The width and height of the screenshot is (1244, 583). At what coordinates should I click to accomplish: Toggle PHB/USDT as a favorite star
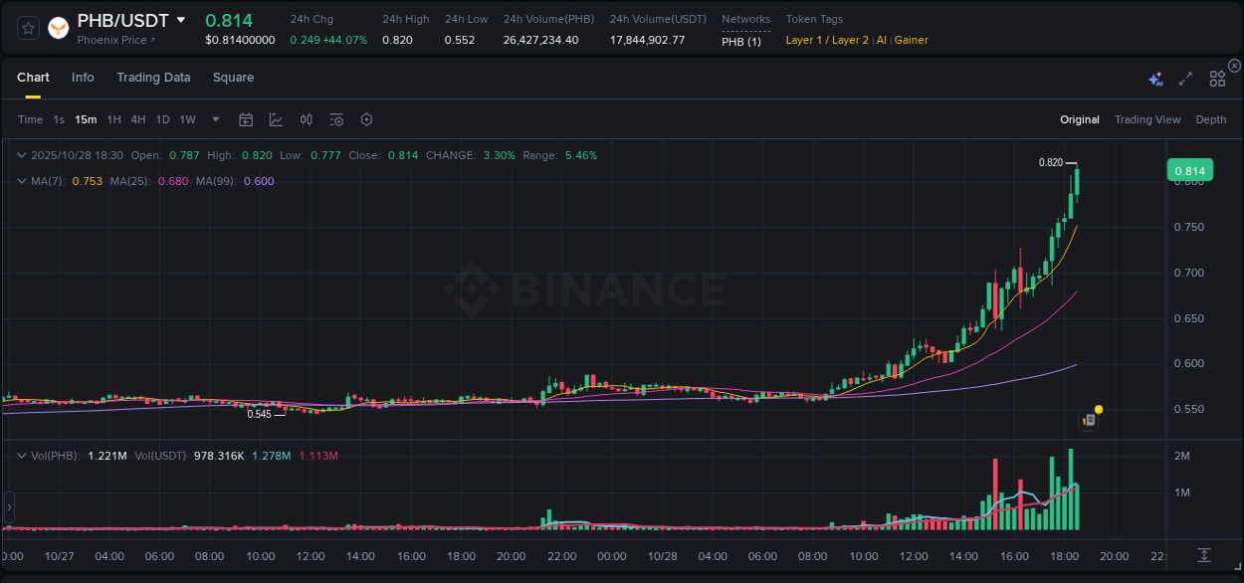27,27
